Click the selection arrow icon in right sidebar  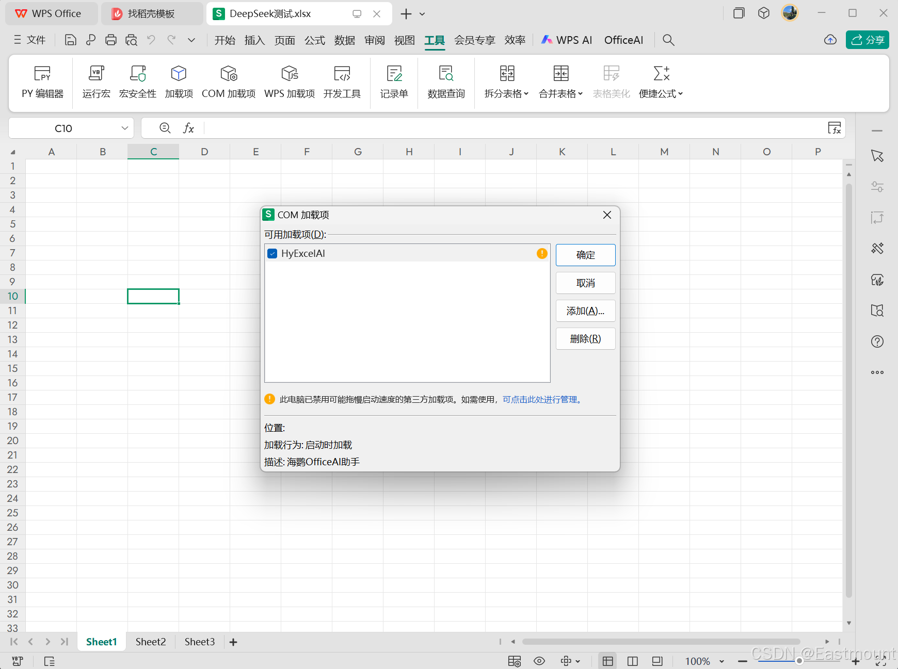tap(877, 156)
